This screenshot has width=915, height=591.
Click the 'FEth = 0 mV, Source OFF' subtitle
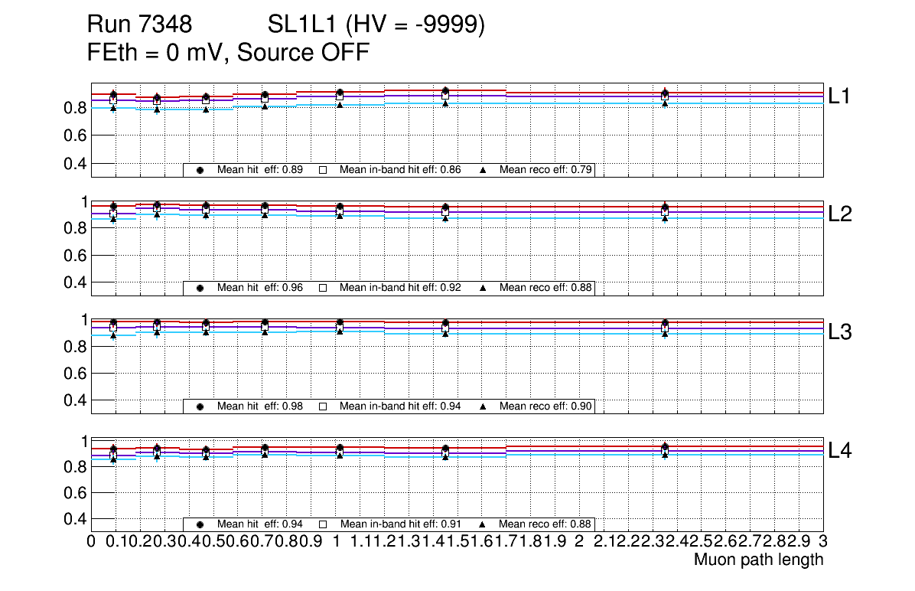coord(229,53)
